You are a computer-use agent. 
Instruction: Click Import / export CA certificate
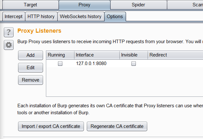(x=51, y=126)
